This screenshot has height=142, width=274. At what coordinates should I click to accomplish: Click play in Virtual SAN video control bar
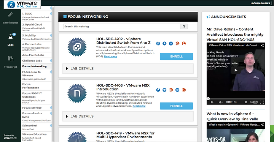click(x=212, y=102)
